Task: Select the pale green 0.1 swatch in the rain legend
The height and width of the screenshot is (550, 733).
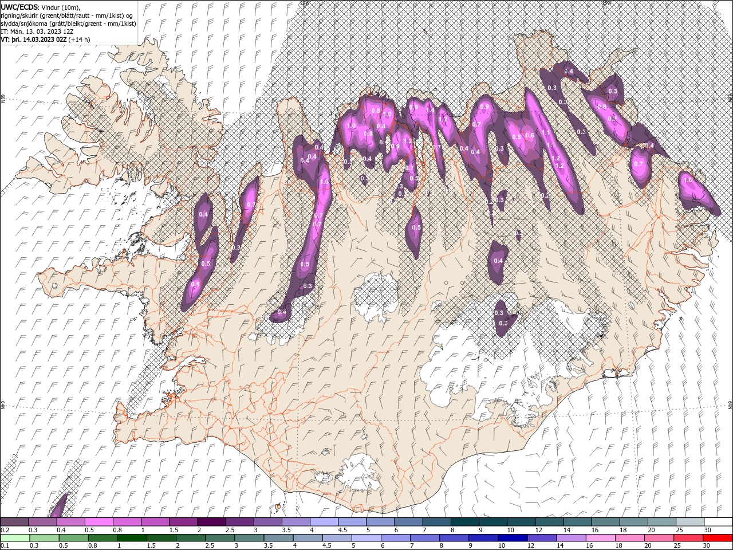Action: tap(16, 537)
